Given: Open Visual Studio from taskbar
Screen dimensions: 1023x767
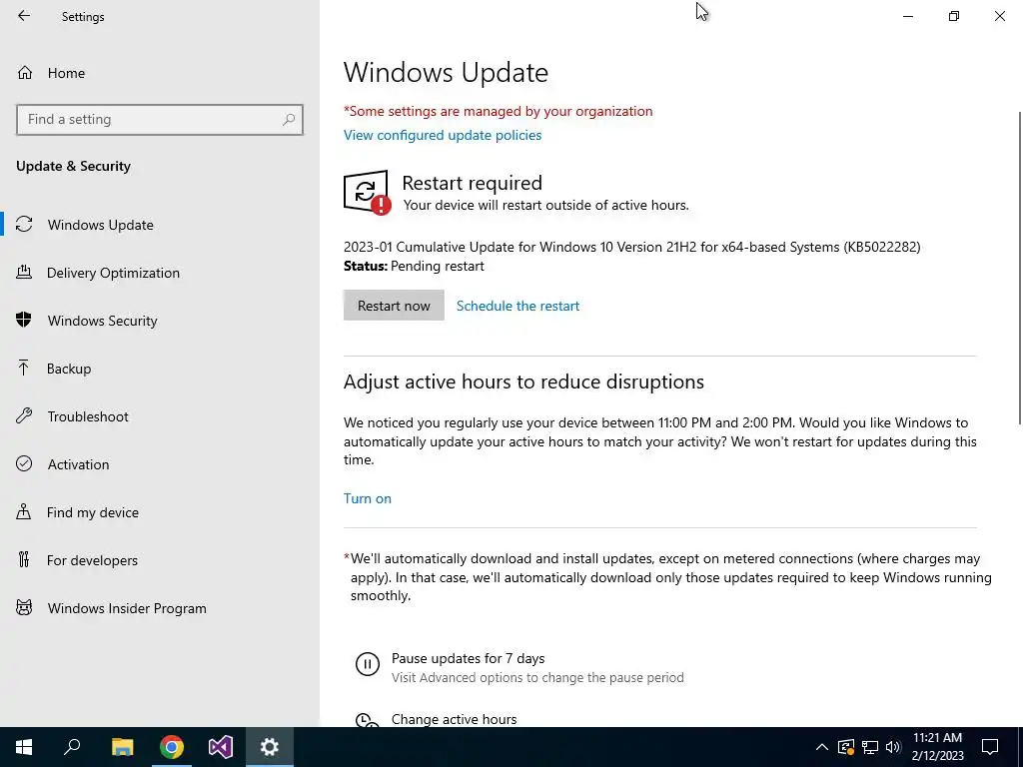Looking at the screenshot, I should coord(221,747).
